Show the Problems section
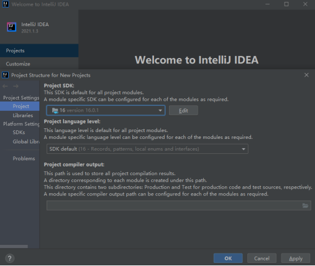 click(24, 158)
